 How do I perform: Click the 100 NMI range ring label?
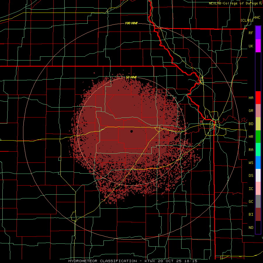pyautogui.click(x=131, y=23)
